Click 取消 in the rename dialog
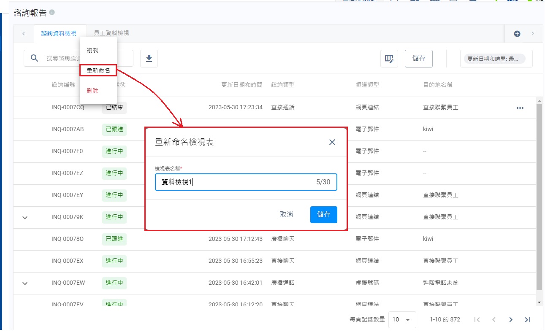 (286, 214)
